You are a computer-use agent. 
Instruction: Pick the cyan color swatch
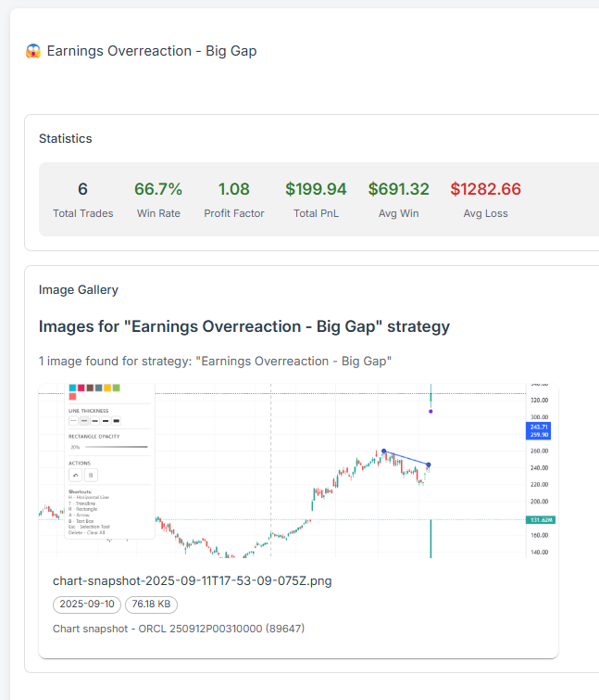[x=72, y=388]
